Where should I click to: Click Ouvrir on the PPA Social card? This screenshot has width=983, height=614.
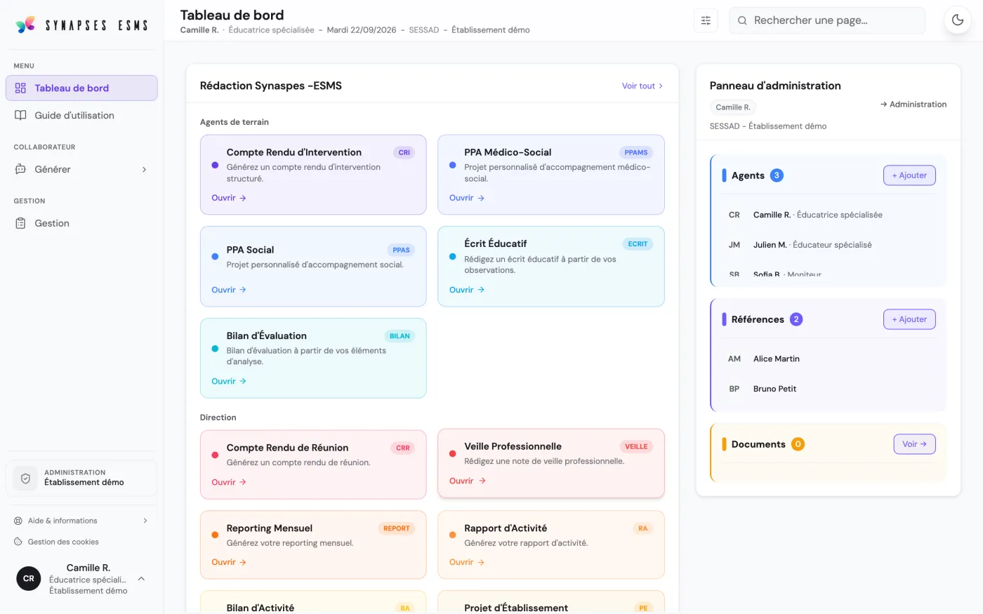[229, 290]
